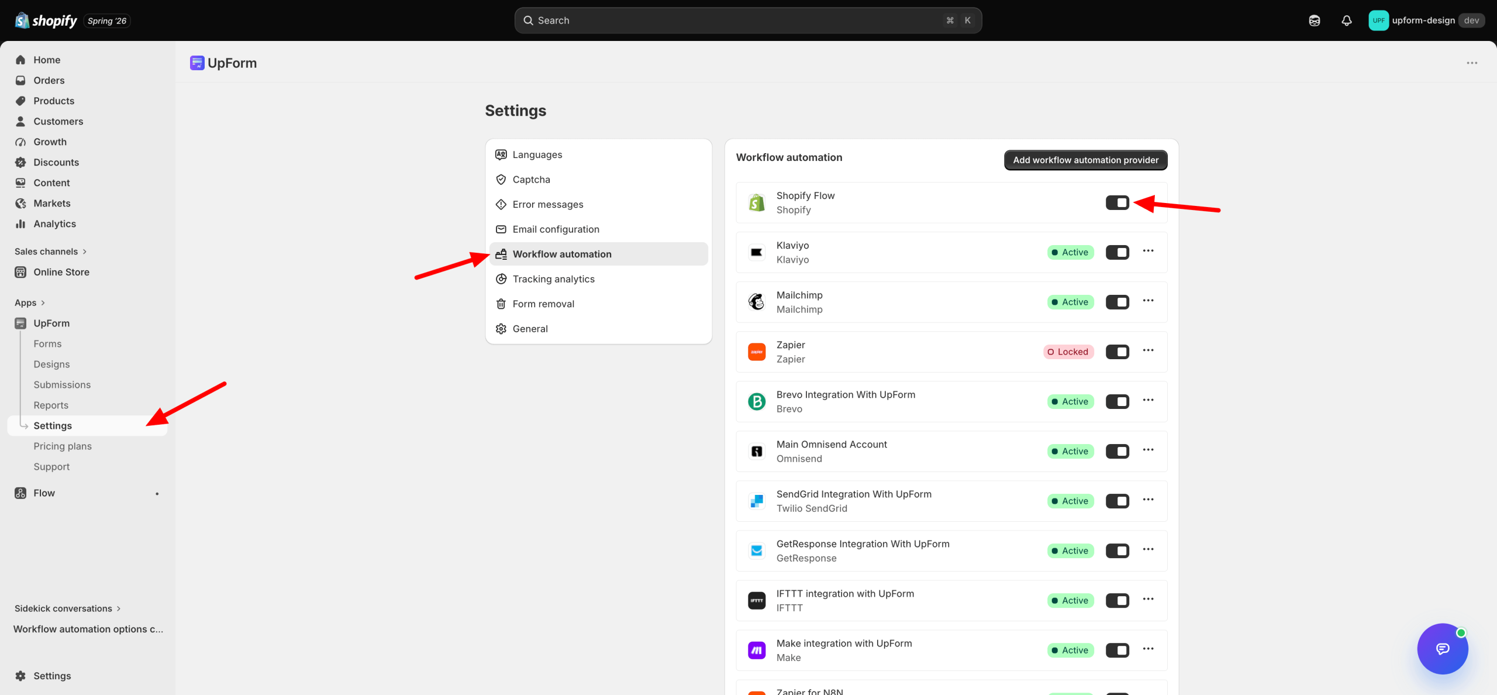Open the Sidekick assistant icon in the top bar

(x=1315, y=20)
